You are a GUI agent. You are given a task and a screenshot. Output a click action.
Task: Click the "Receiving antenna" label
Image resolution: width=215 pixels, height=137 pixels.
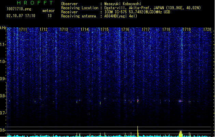point(79,16)
